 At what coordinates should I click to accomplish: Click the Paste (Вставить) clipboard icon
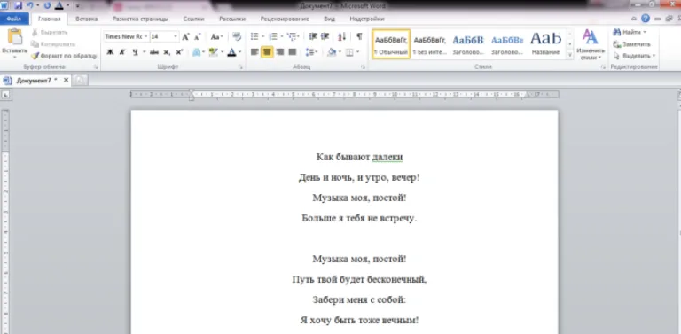tap(14, 37)
